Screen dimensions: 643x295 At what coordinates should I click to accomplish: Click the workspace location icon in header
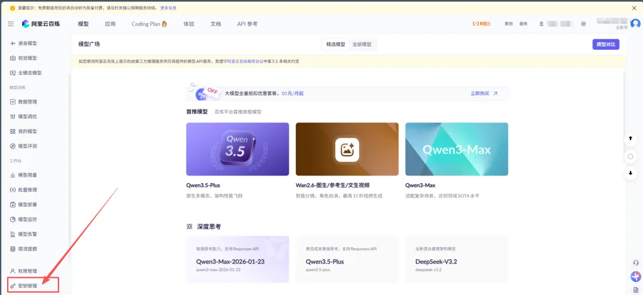click(x=541, y=24)
